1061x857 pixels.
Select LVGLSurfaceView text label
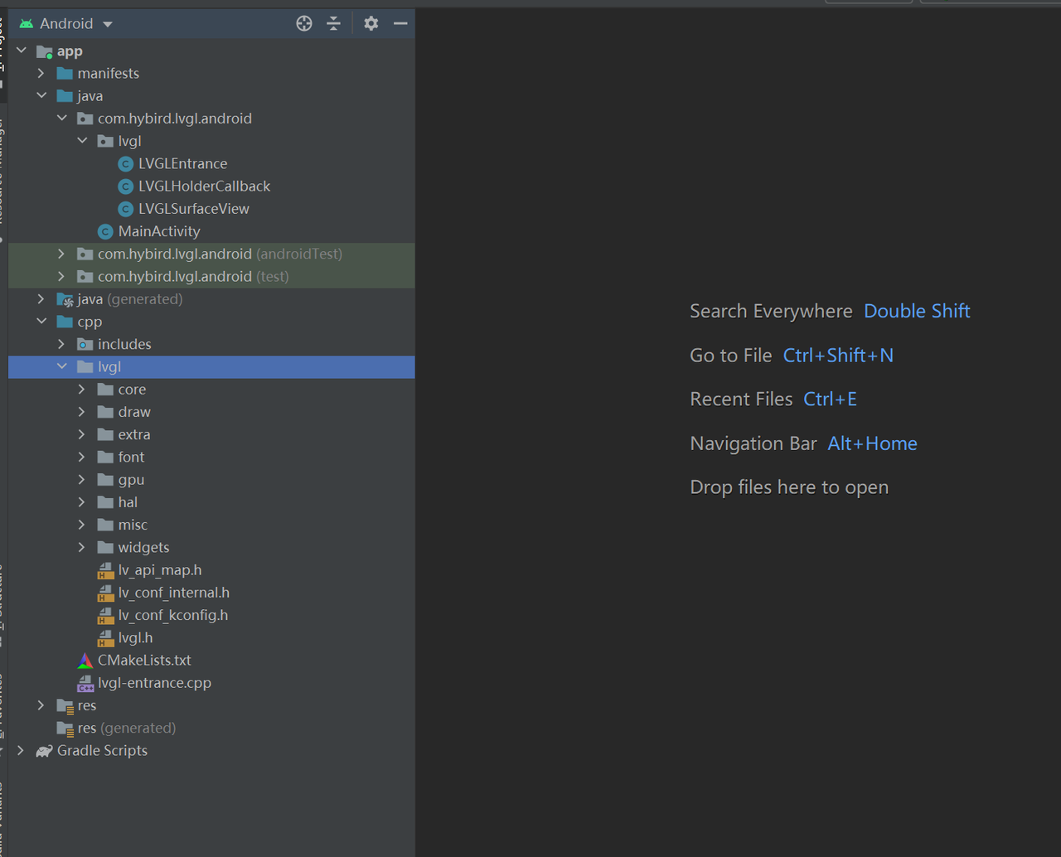pos(193,209)
